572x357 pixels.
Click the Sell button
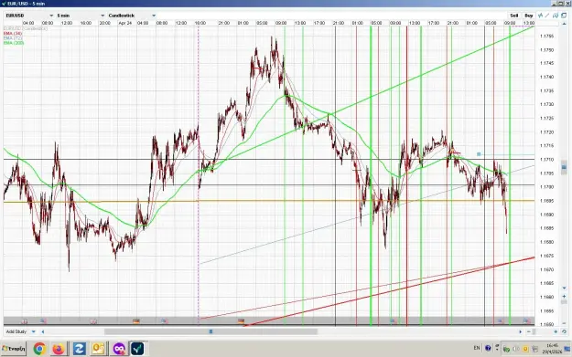coord(514,16)
